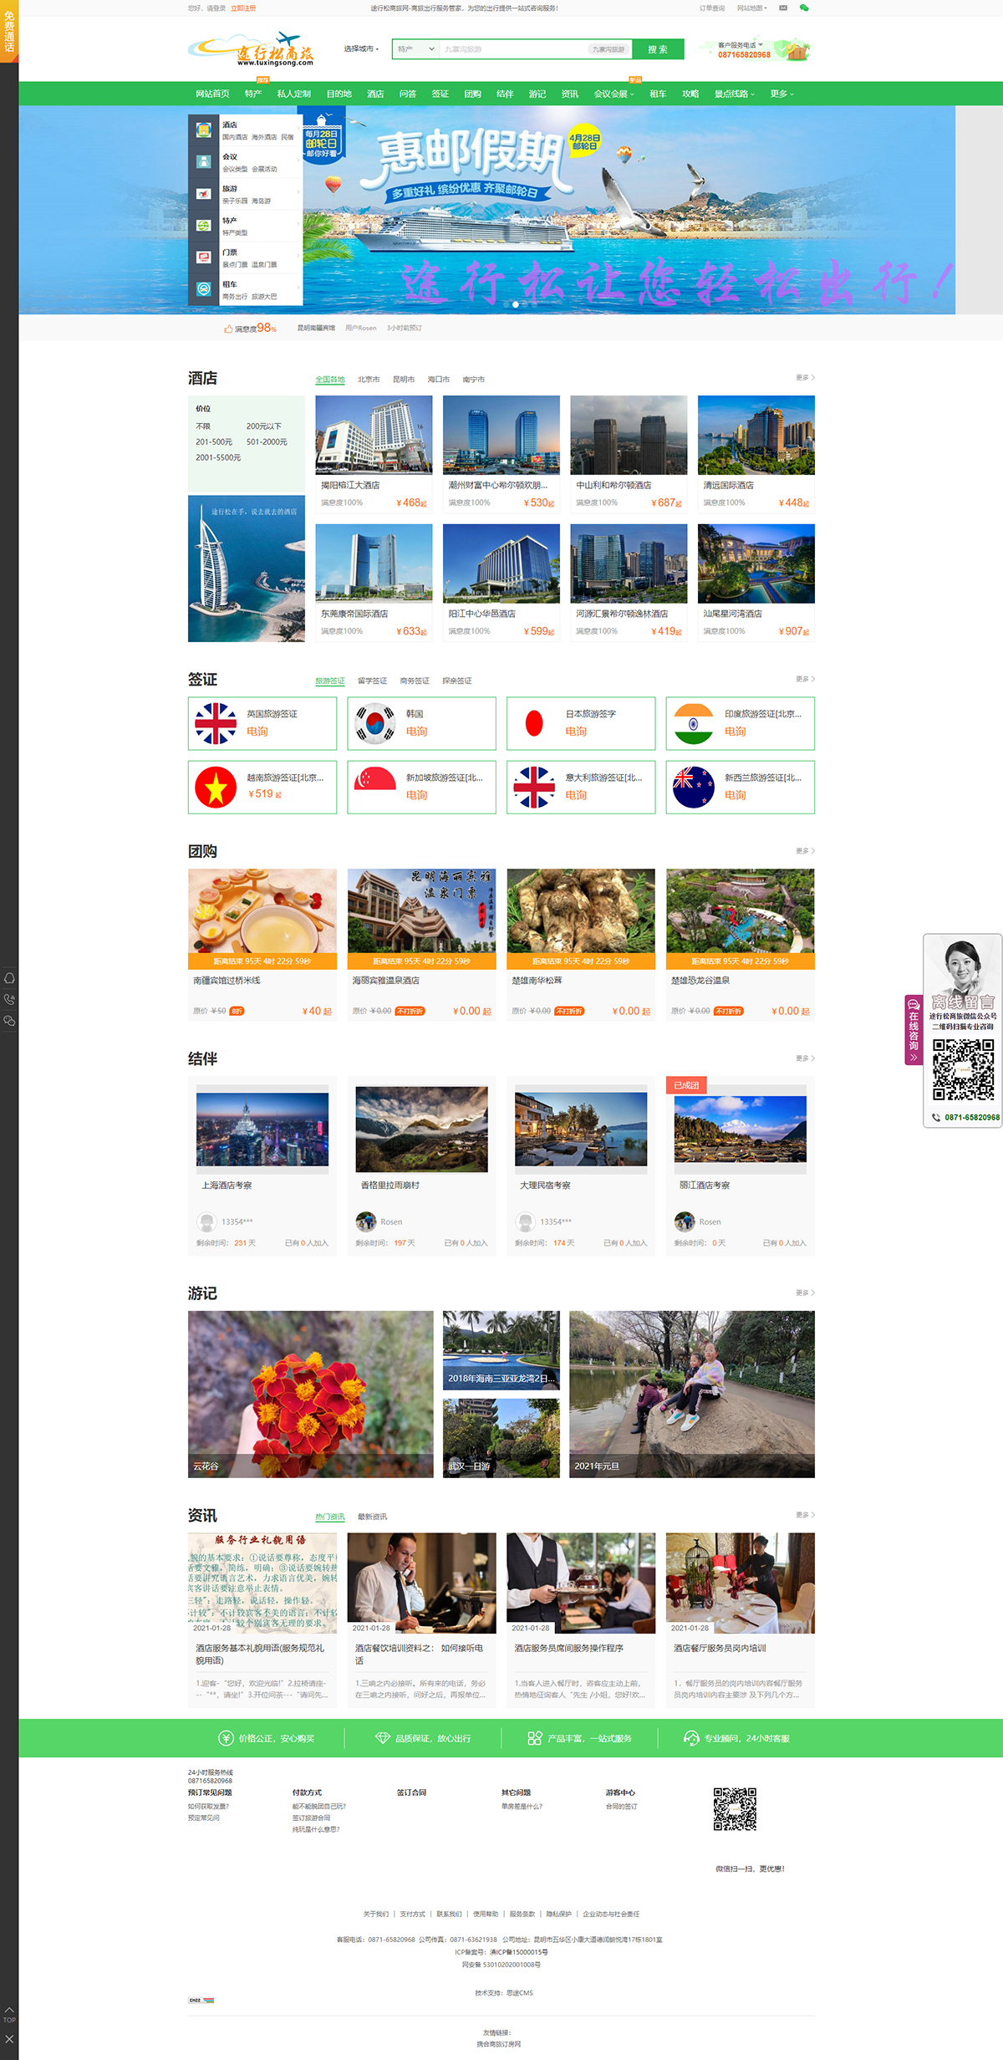1003x2060 pixels.
Task: Open the 揭阳榕江大酒店 hotel thumbnail
Action: (374, 435)
